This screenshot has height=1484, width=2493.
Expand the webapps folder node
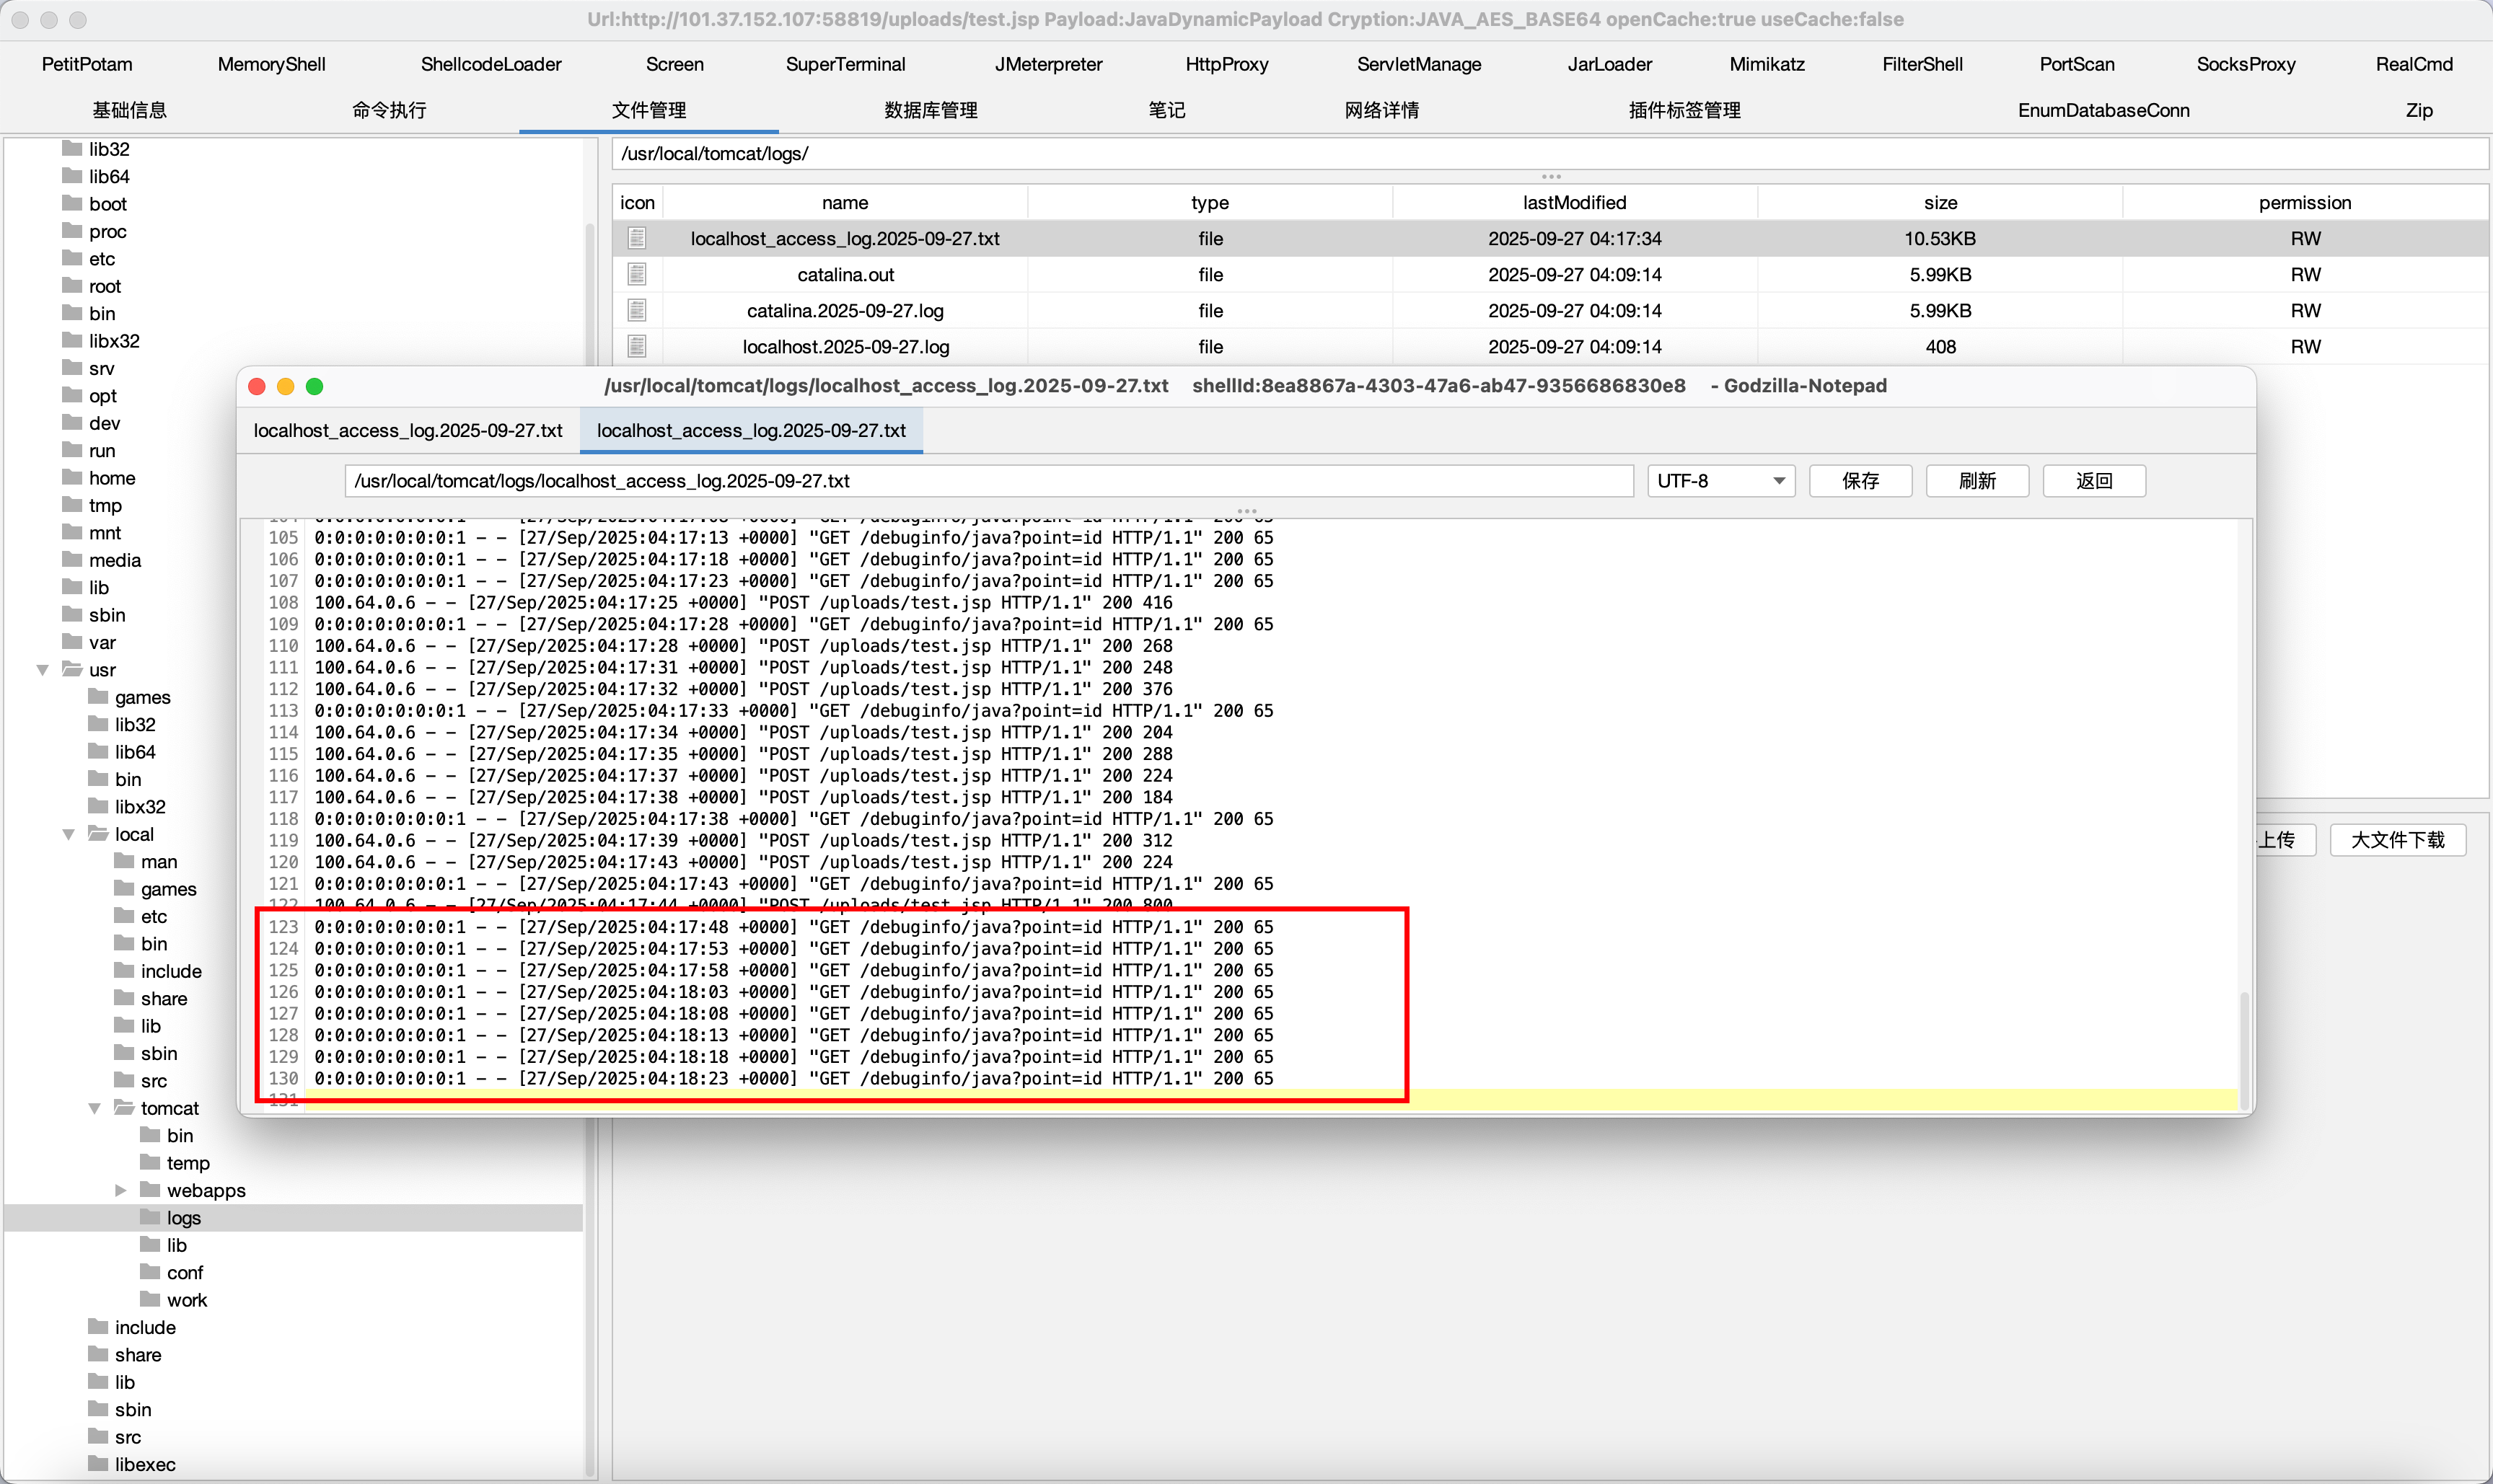point(121,1190)
